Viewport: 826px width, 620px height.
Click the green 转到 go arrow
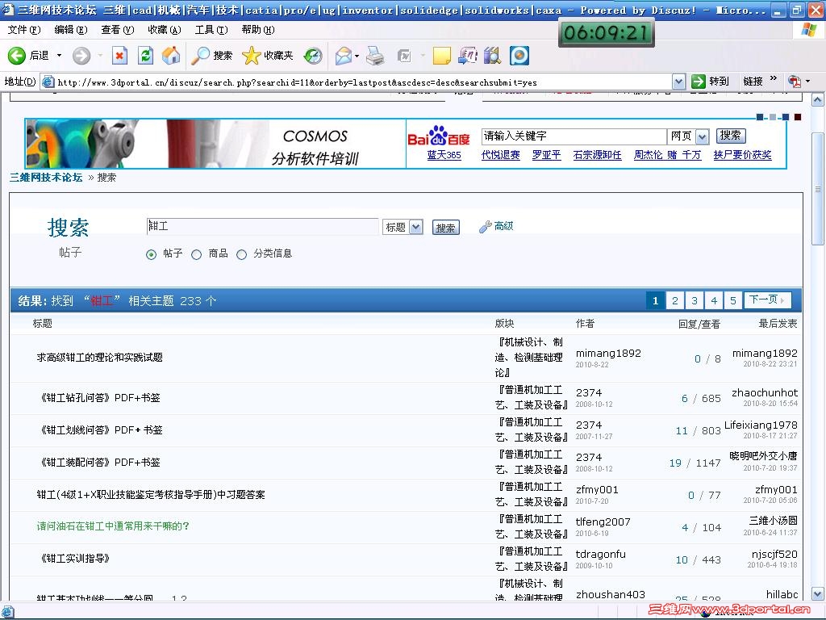[x=699, y=82]
